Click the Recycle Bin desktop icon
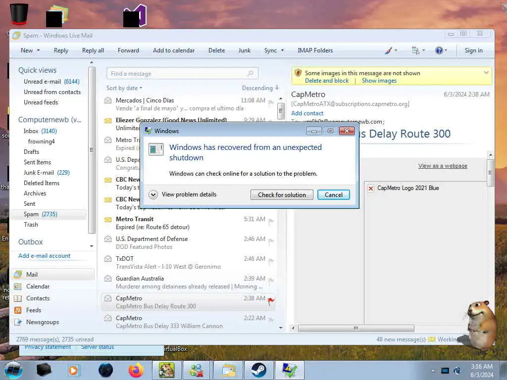The width and height of the screenshot is (507, 380). 19,14
